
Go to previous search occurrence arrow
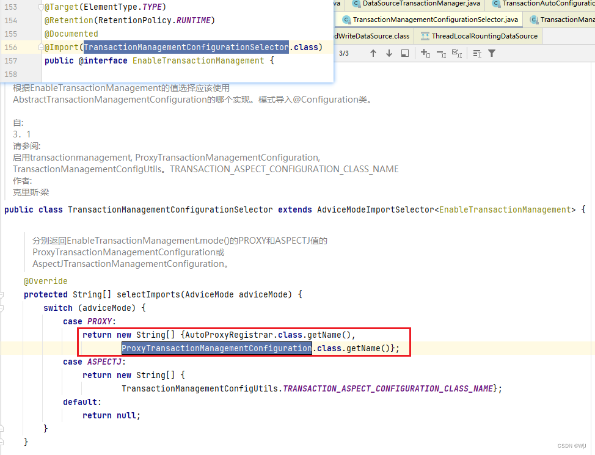(x=373, y=54)
